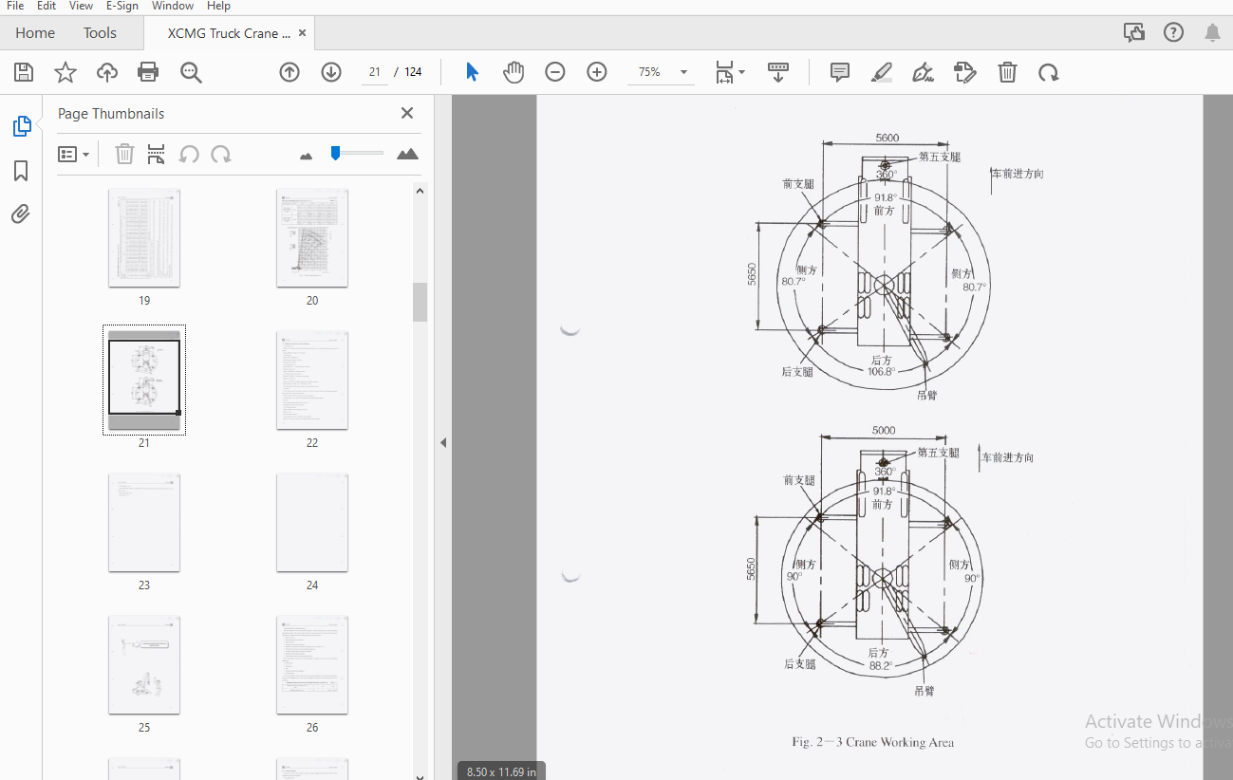Select page 26 thumbnail
The height and width of the screenshot is (780, 1233).
click(x=312, y=664)
